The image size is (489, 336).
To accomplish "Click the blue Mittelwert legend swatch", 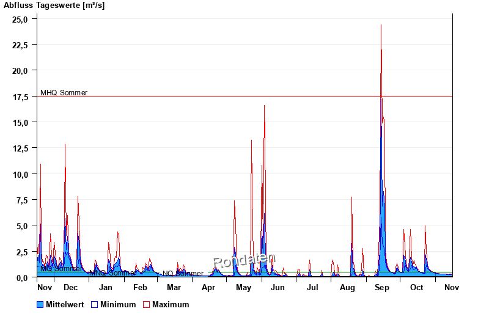I will pyautogui.click(x=40, y=304).
